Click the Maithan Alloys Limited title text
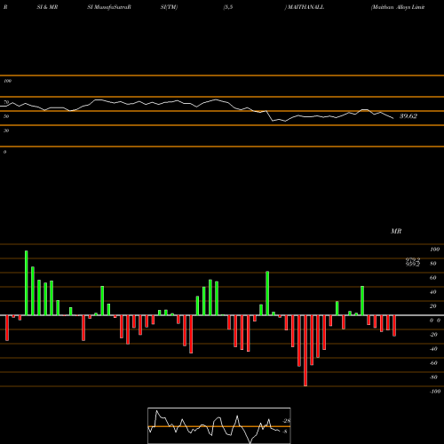This screenshot has height=444, width=444. [398, 7]
